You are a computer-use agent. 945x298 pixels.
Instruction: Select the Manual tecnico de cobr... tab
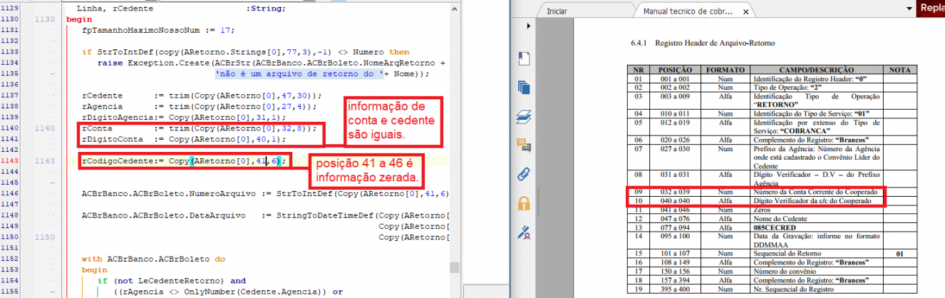[689, 11]
